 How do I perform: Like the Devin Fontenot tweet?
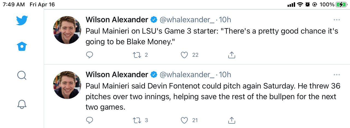point(185,120)
